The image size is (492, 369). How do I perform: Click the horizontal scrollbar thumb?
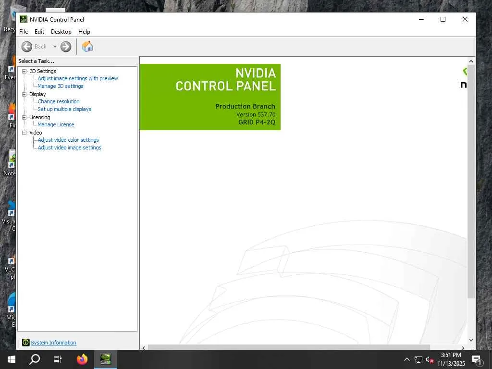coord(289,348)
